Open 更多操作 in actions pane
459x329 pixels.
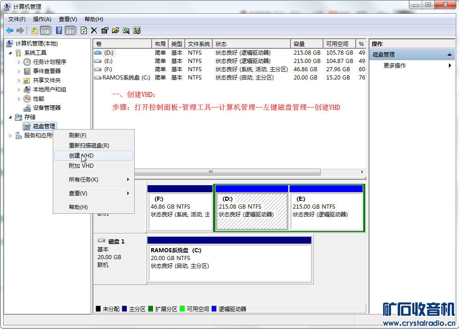click(395, 66)
